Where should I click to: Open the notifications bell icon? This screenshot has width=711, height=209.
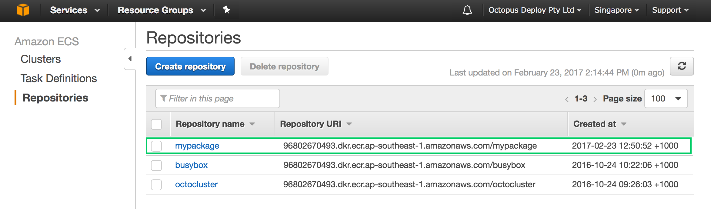tap(467, 10)
